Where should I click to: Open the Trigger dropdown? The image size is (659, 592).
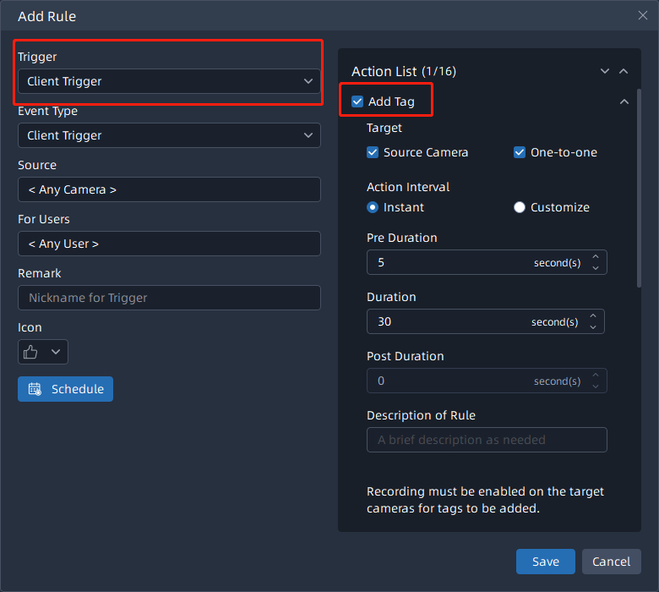tap(169, 81)
